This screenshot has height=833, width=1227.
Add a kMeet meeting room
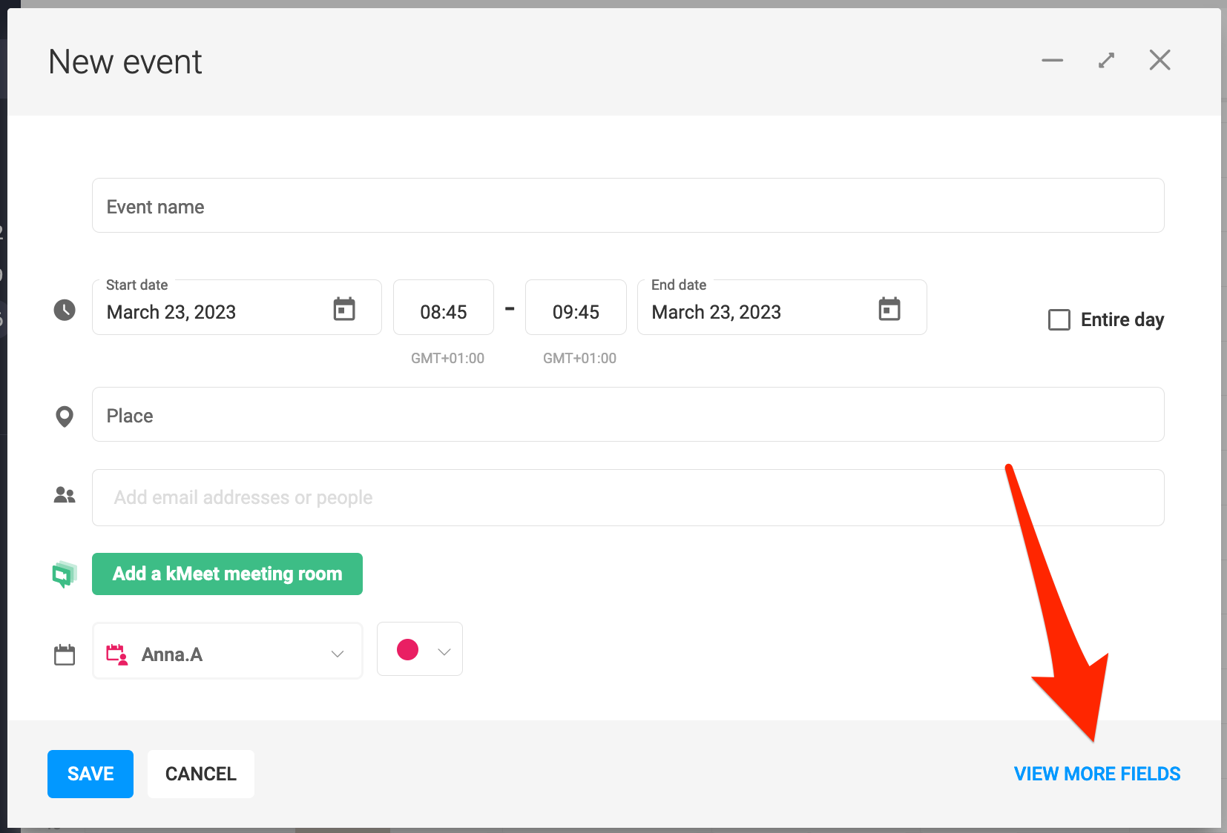(x=227, y=574)
